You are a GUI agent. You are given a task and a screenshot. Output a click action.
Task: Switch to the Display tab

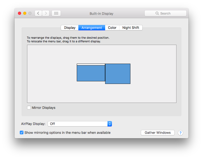(x=70, y=28)
